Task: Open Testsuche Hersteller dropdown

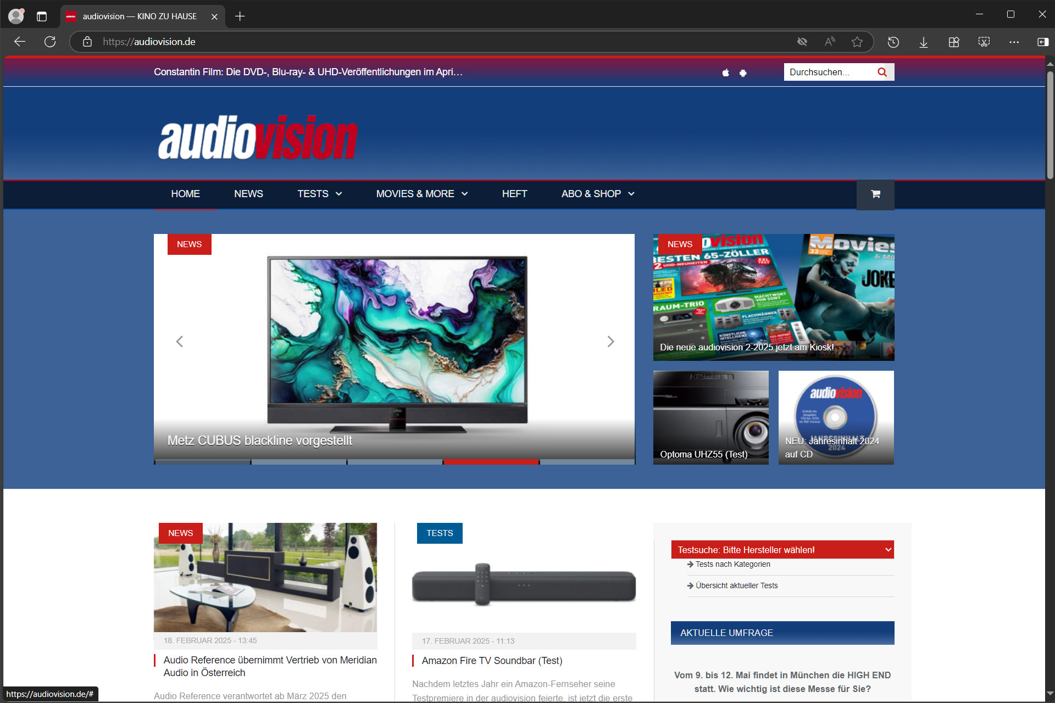Action: click(x=782, y=550)
